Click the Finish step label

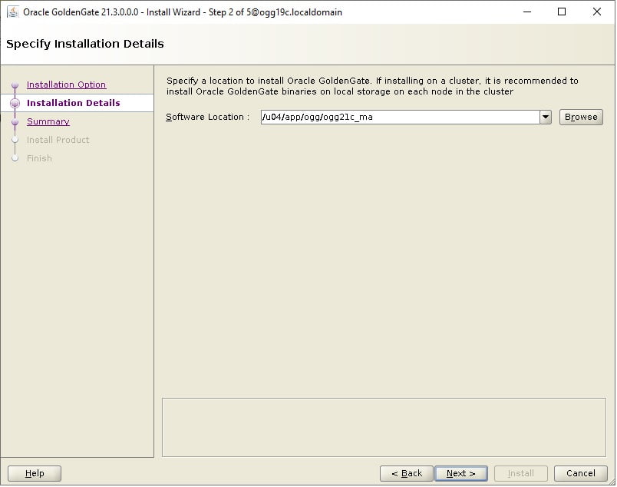click(x=39, y=158)
